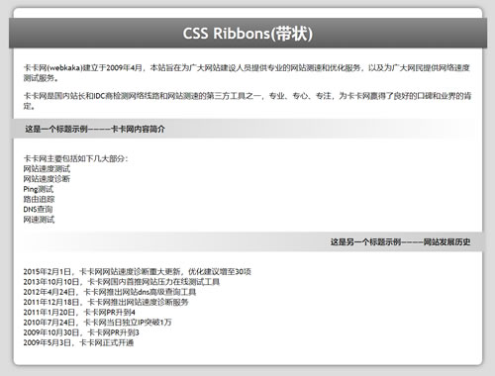Click the 路由追踪 list line
The image size is (495, 376).
pos(39,199)
